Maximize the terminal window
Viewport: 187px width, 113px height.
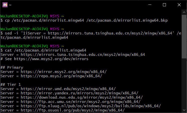tap(164, 5)
